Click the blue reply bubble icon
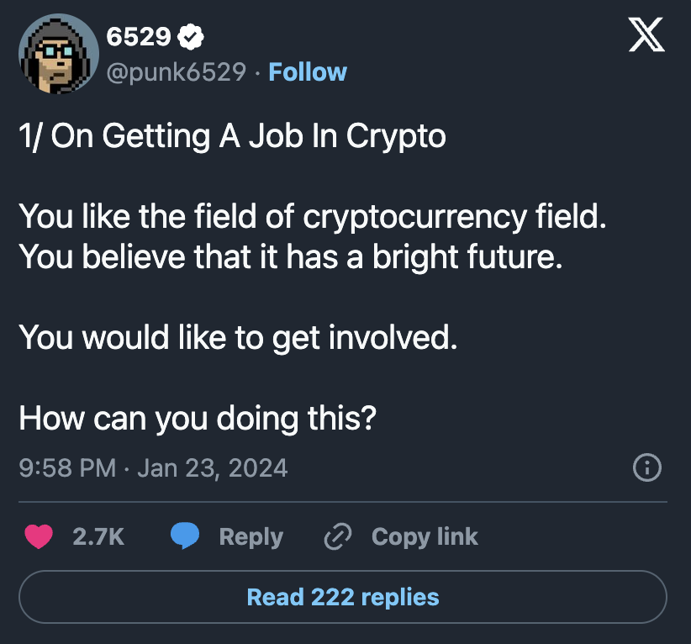691x644 pixels. [185, 536]
